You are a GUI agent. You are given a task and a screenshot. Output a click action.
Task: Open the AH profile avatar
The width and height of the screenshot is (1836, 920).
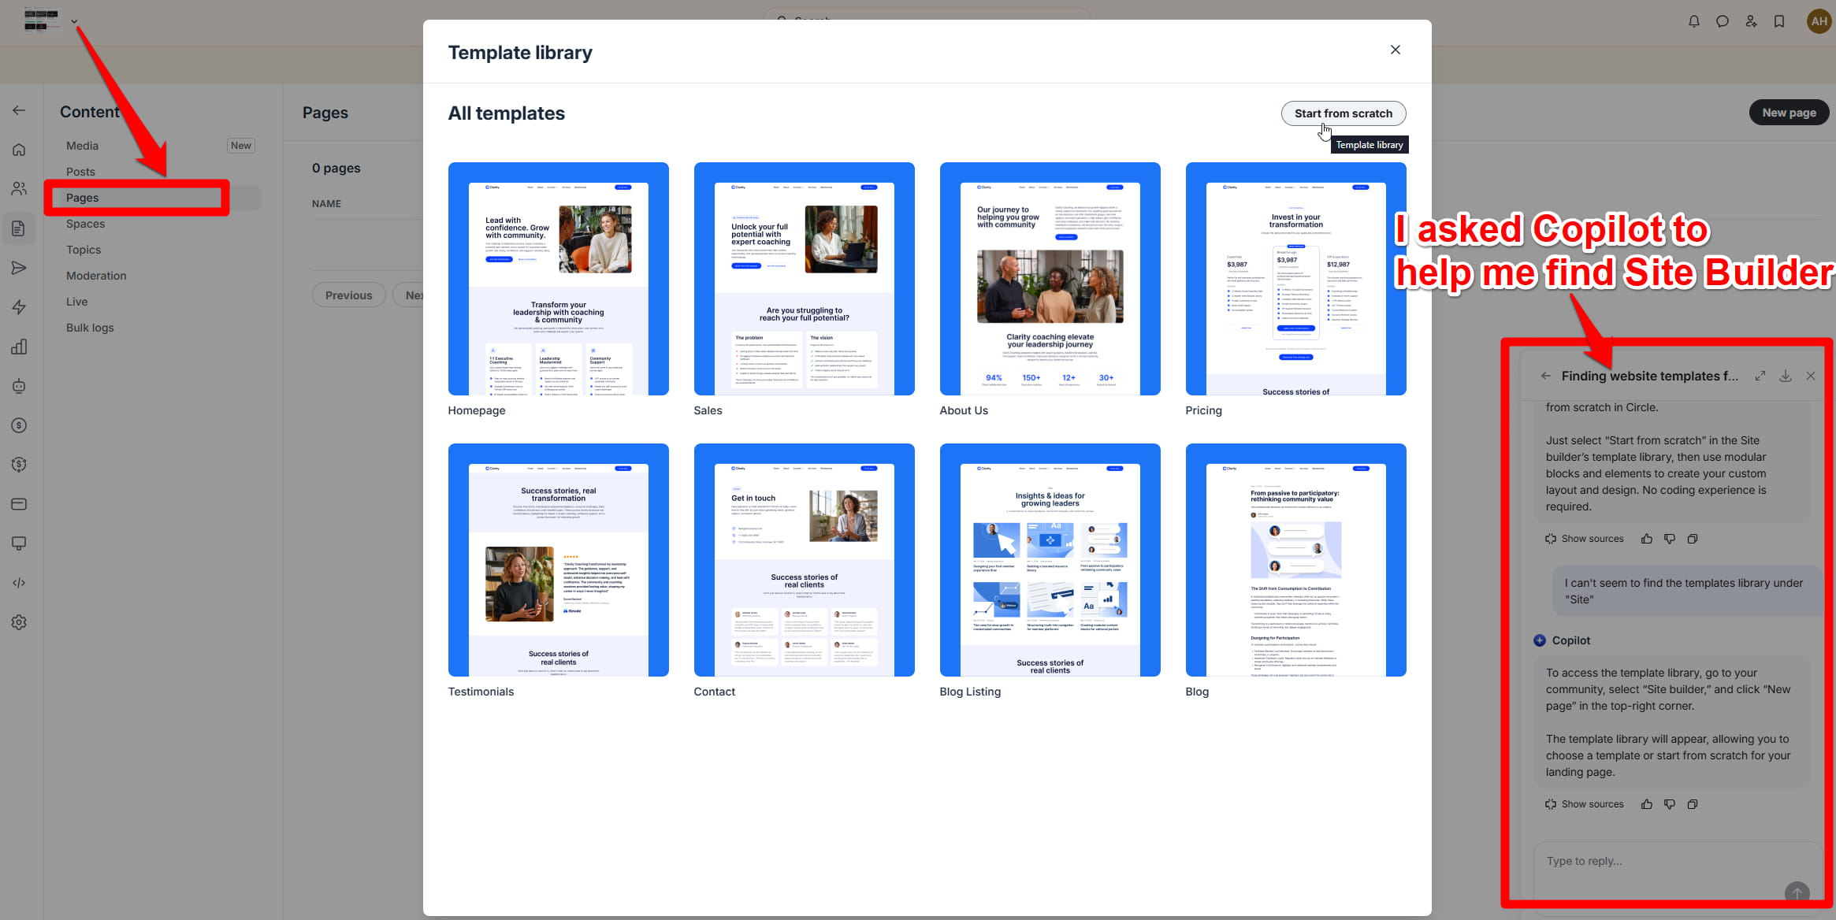[1819, 21]
